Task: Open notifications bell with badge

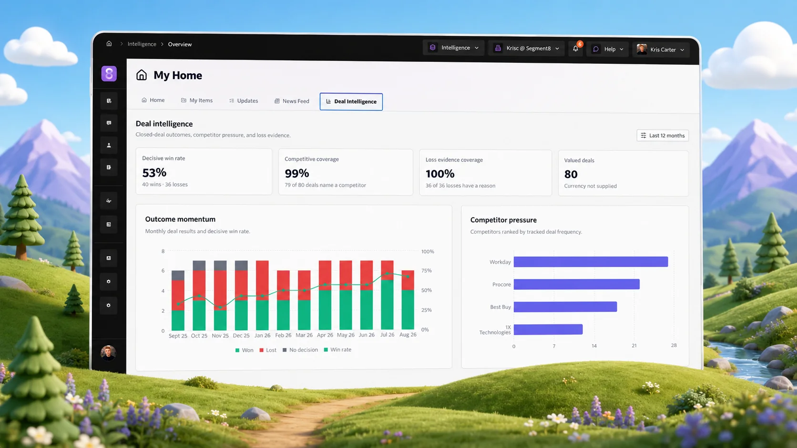Action: pyautogui.click(x=576, y=48)
